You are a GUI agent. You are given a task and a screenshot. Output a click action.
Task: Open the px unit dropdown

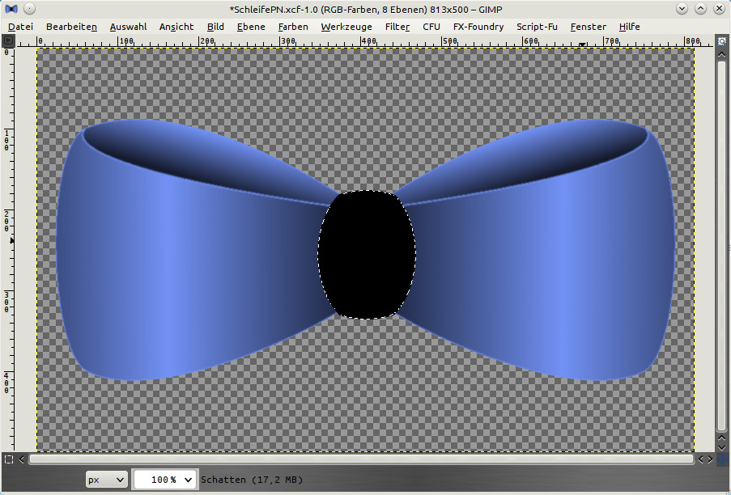[x=106, y=480]
